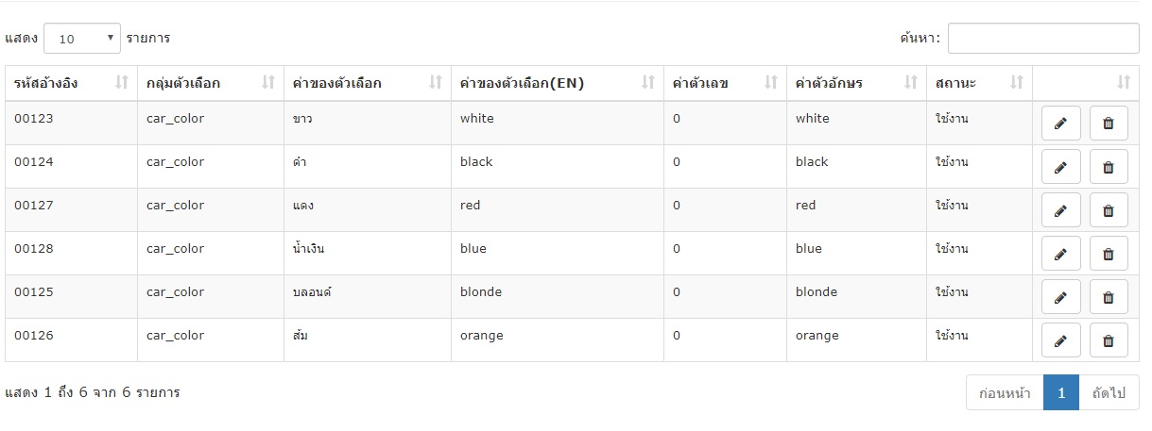Image resolution: width=1152 pixels, height=431 pixels.
Task: Go to ก่อนหน้า previous page
Action: coord(1005,392)
